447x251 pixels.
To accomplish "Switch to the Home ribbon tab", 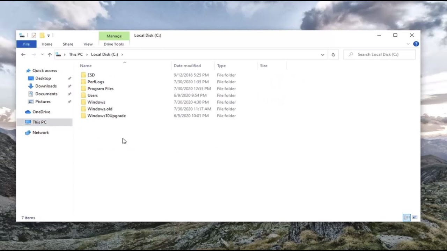I will (x=47, y=44).
